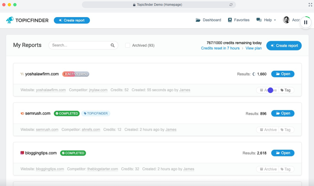Image resolution: width=314 pixels, height=186 pixels.
Task: Archive the bloggingtips.com report
Action: point(268,169)
